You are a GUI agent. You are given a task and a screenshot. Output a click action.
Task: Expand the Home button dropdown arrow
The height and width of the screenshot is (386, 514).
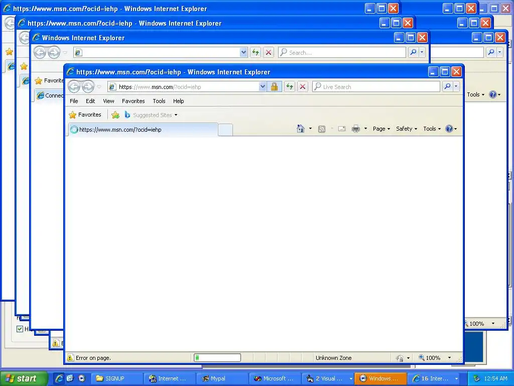coord(310,129)
